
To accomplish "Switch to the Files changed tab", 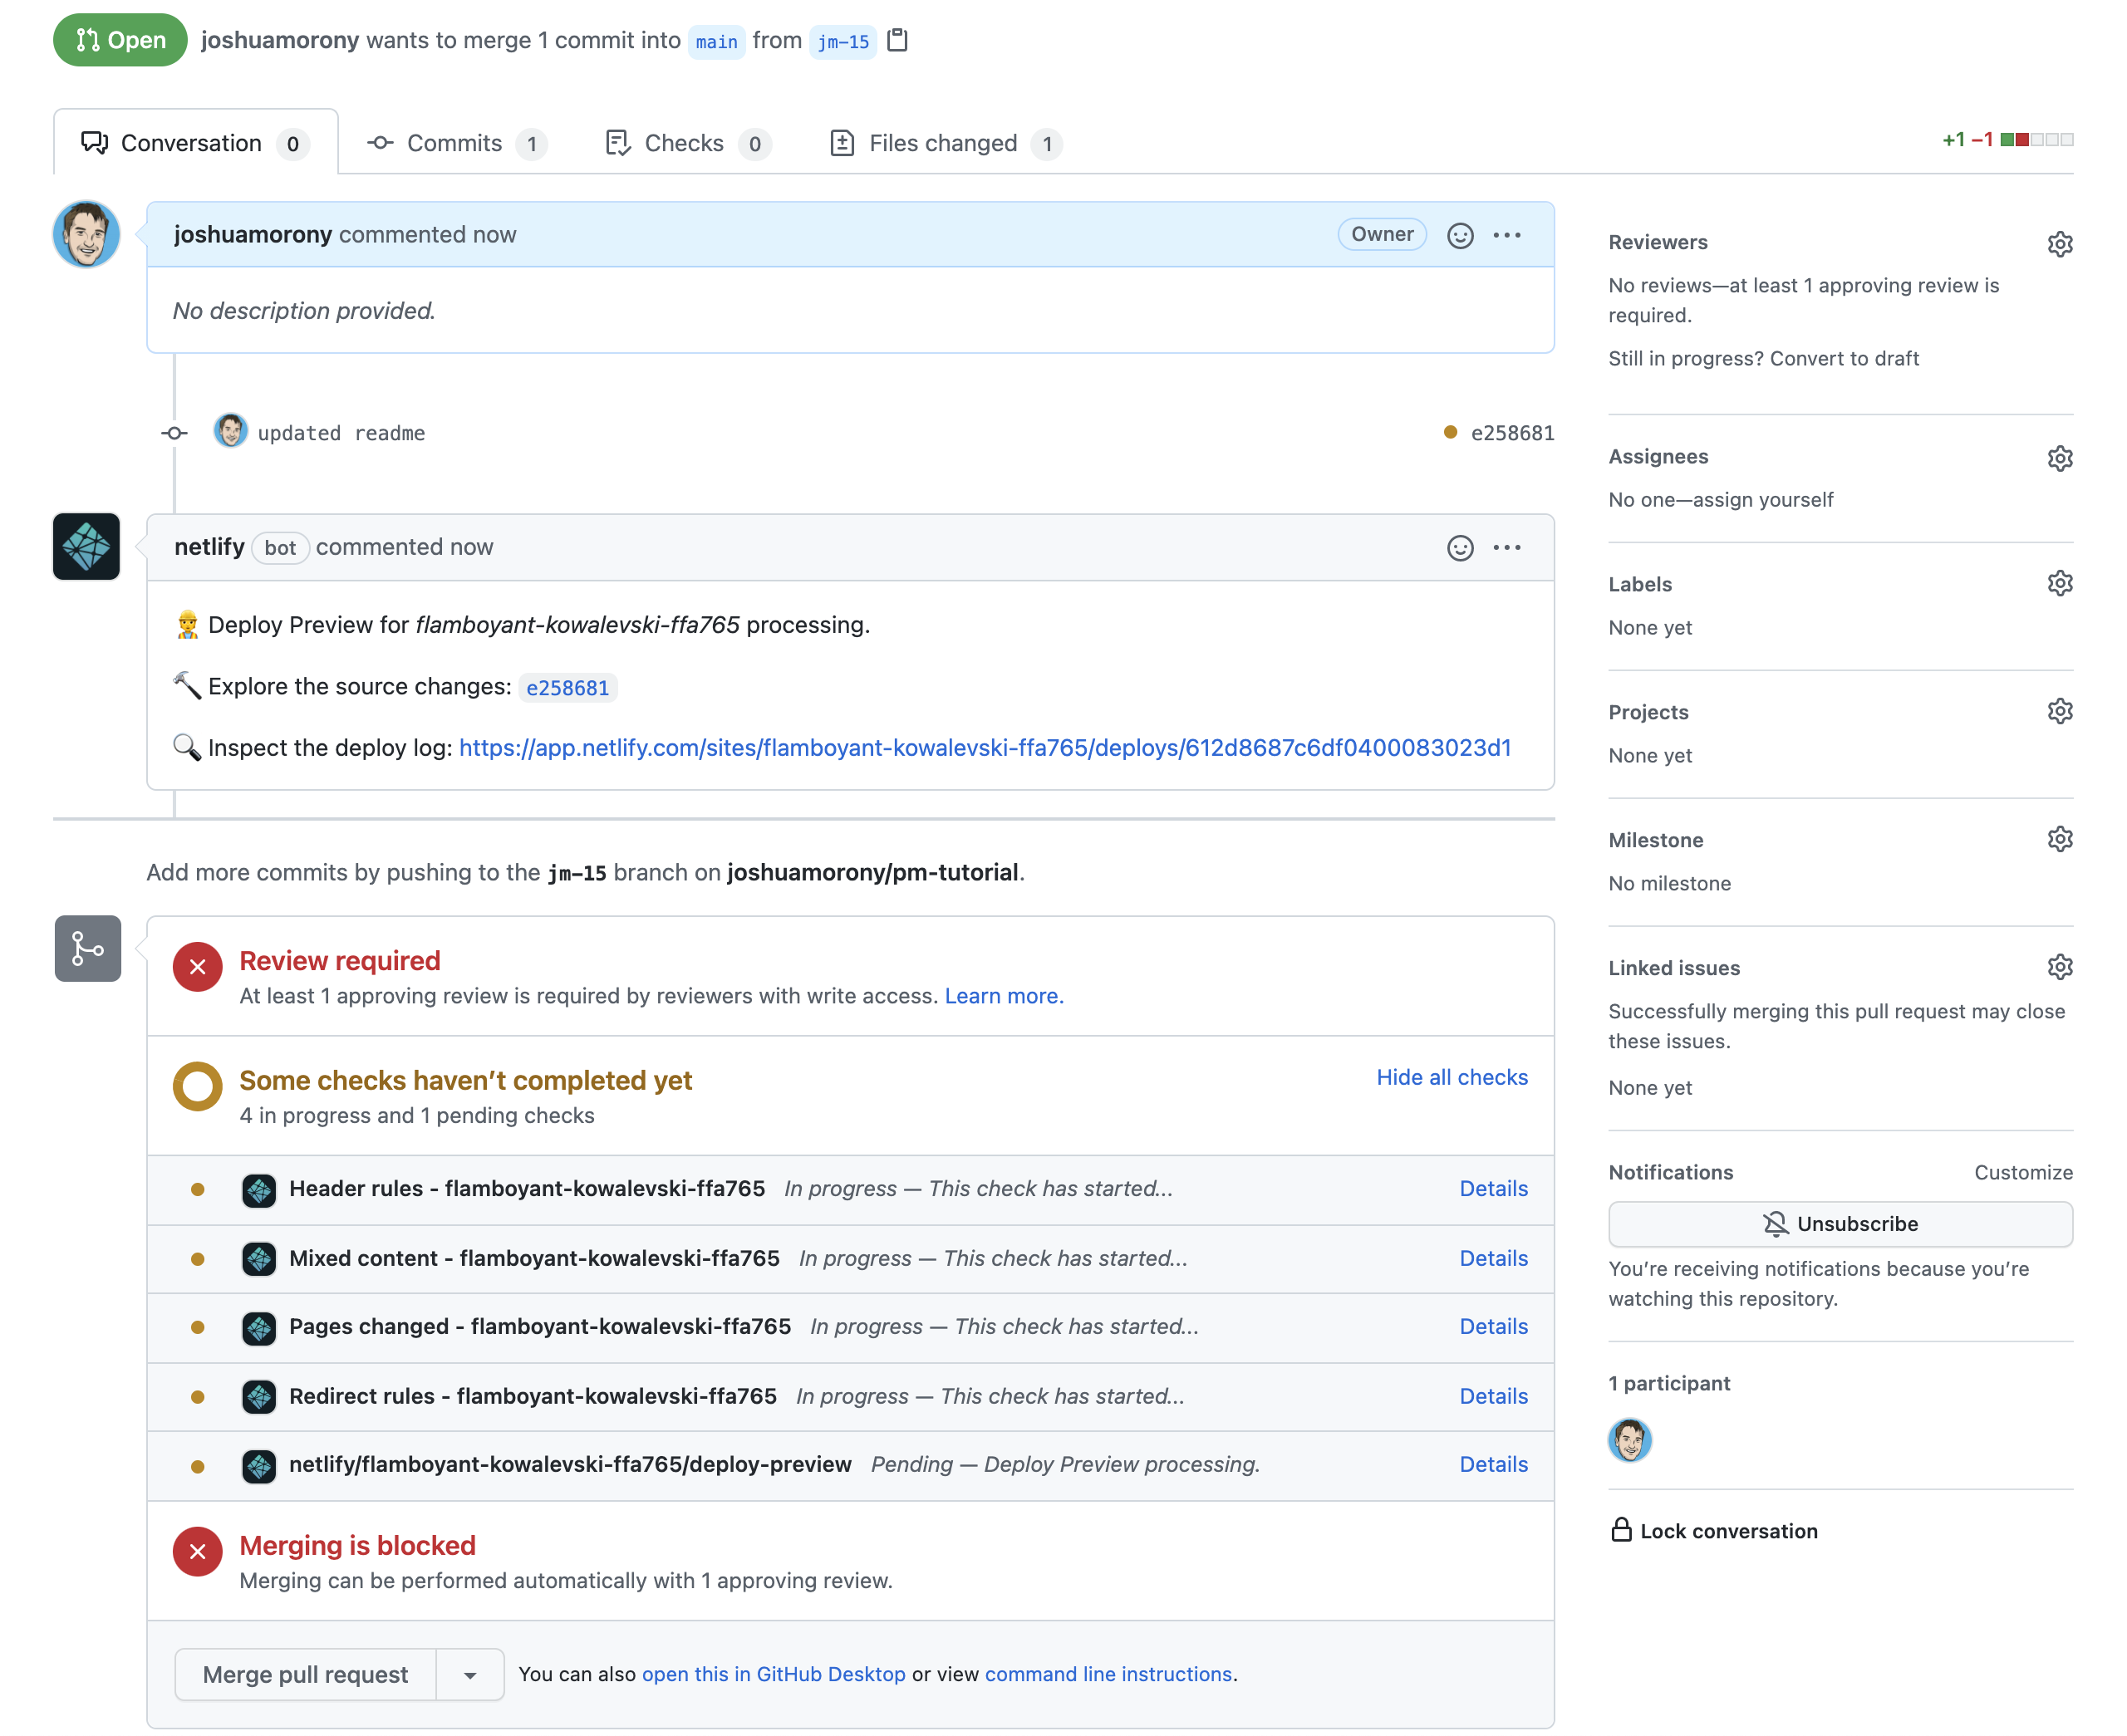I will [946, 143].
